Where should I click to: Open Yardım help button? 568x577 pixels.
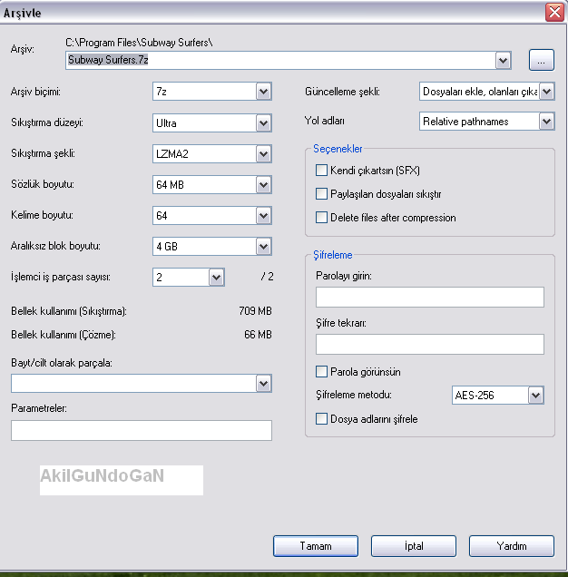511,546
